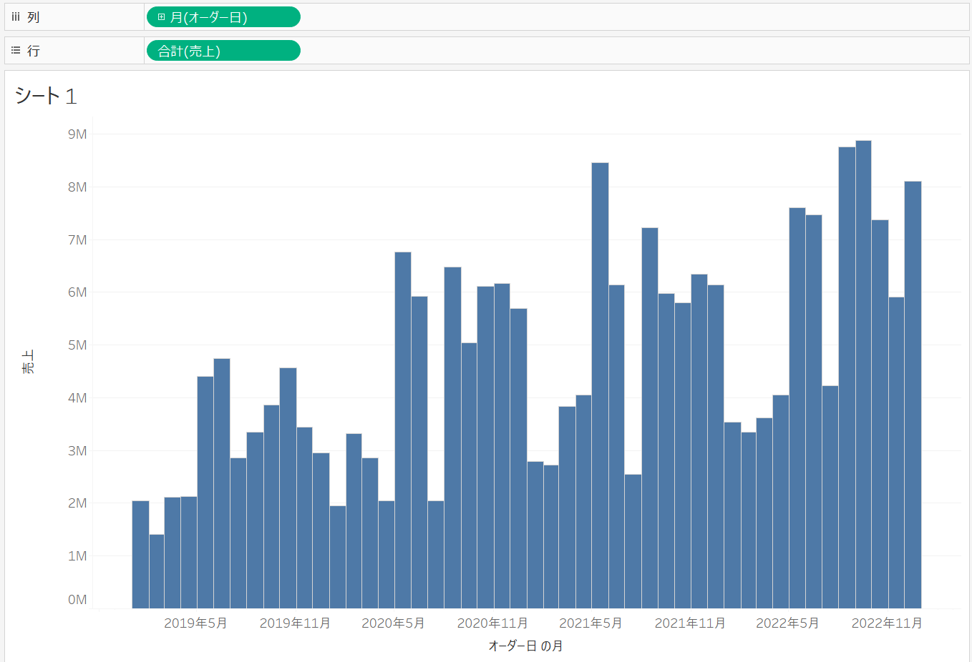Click the 0M tick on sales axis
The image size is (972, 662).
pyautogui.click(x=77, y=600)
